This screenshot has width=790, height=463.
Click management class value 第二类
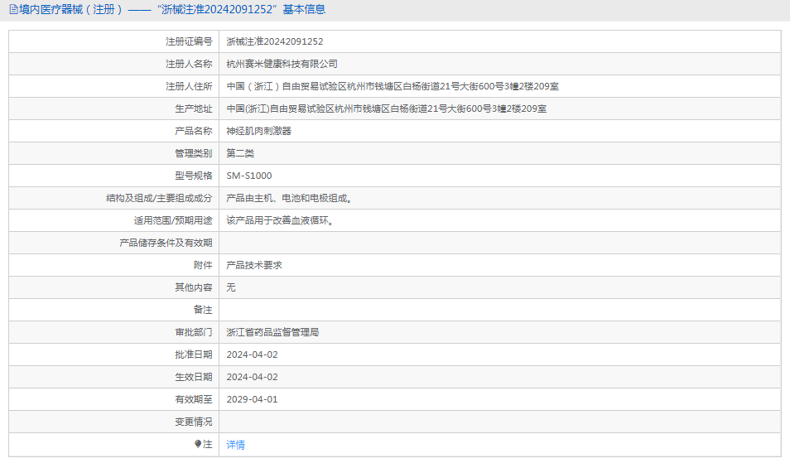(240, 153)
